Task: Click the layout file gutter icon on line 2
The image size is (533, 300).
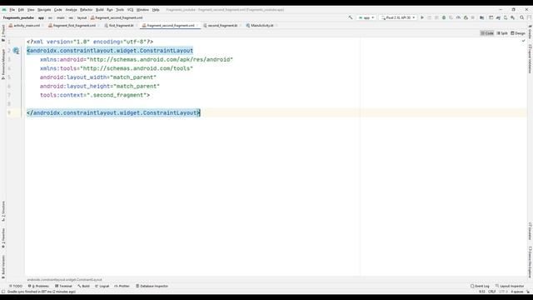Action: pyautogui.click(x=16, y=51)
